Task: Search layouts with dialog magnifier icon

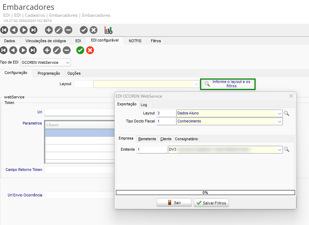Action: pos(287,113)
